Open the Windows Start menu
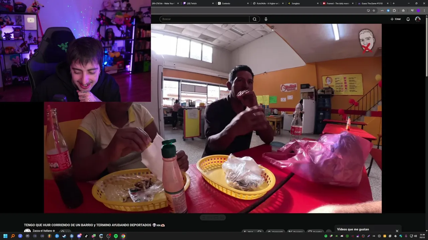Image resolution: width=428 pixels, height=240 pixels. point(5,236)
